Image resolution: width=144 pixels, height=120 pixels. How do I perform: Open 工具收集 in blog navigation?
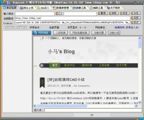click(x=104, y=65)
